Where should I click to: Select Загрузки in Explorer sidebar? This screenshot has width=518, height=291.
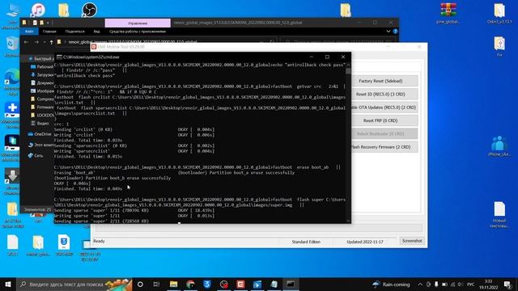42,75
